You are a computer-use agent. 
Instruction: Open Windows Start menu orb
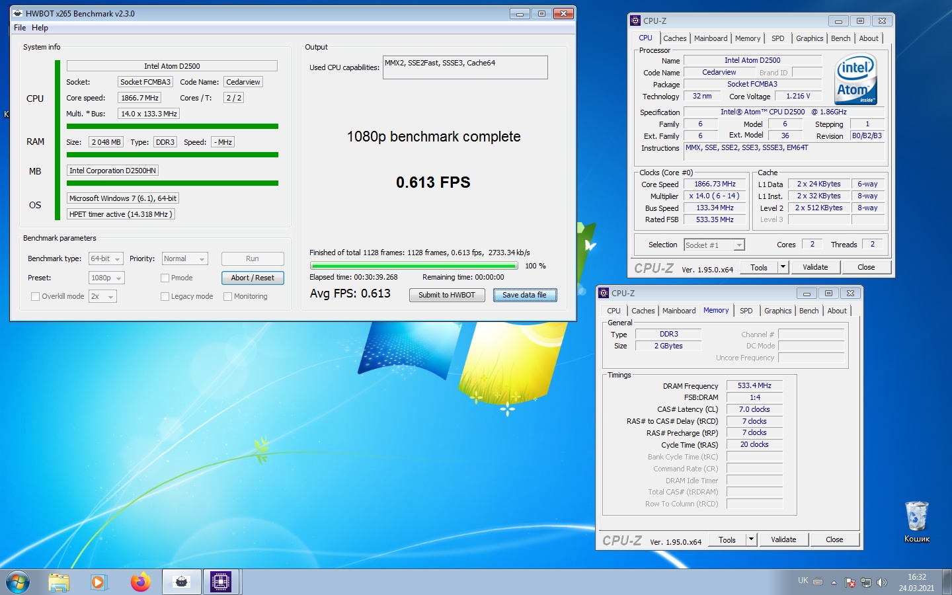(x=18, y=582)
